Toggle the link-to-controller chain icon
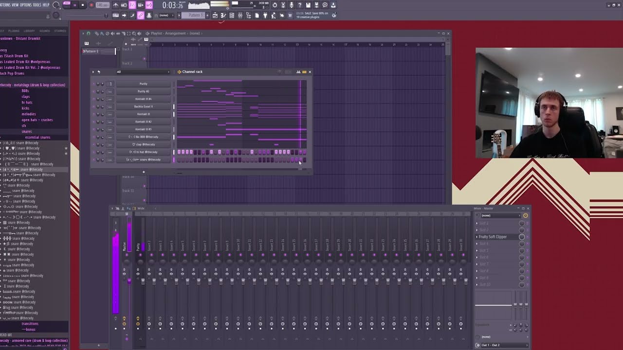This screenshot has width=623, height=350. pyautogui.click(x=141, y=16)
